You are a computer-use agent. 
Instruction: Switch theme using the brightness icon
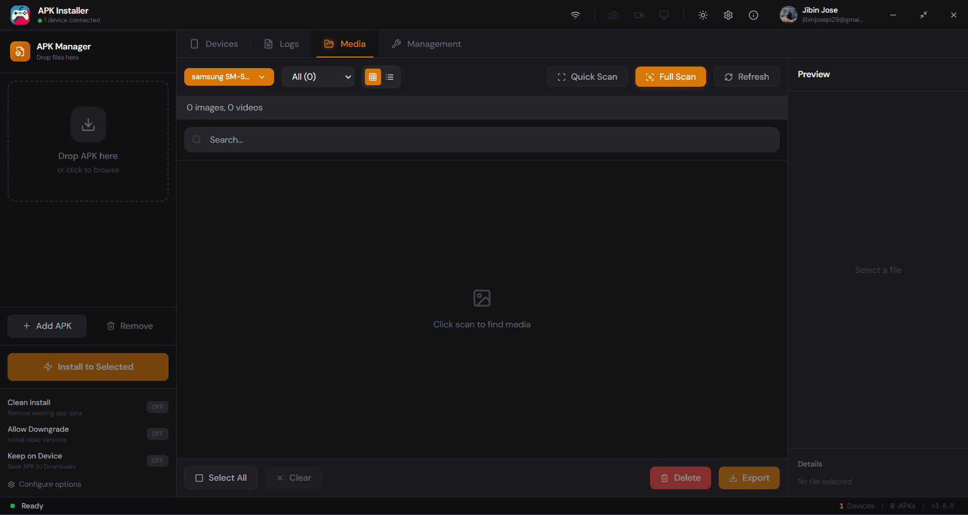tap(703, 15)
